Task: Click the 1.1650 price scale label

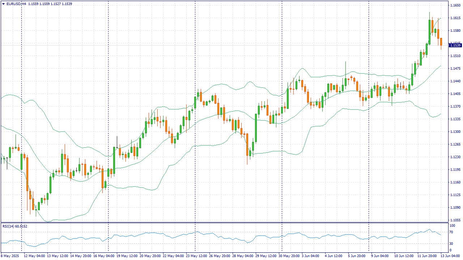Action: (x=455, y=5)
